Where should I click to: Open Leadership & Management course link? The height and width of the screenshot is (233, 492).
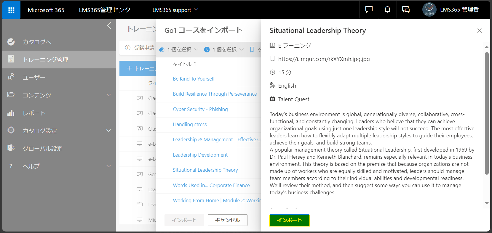pyautogui.click(x=217, y=139)
